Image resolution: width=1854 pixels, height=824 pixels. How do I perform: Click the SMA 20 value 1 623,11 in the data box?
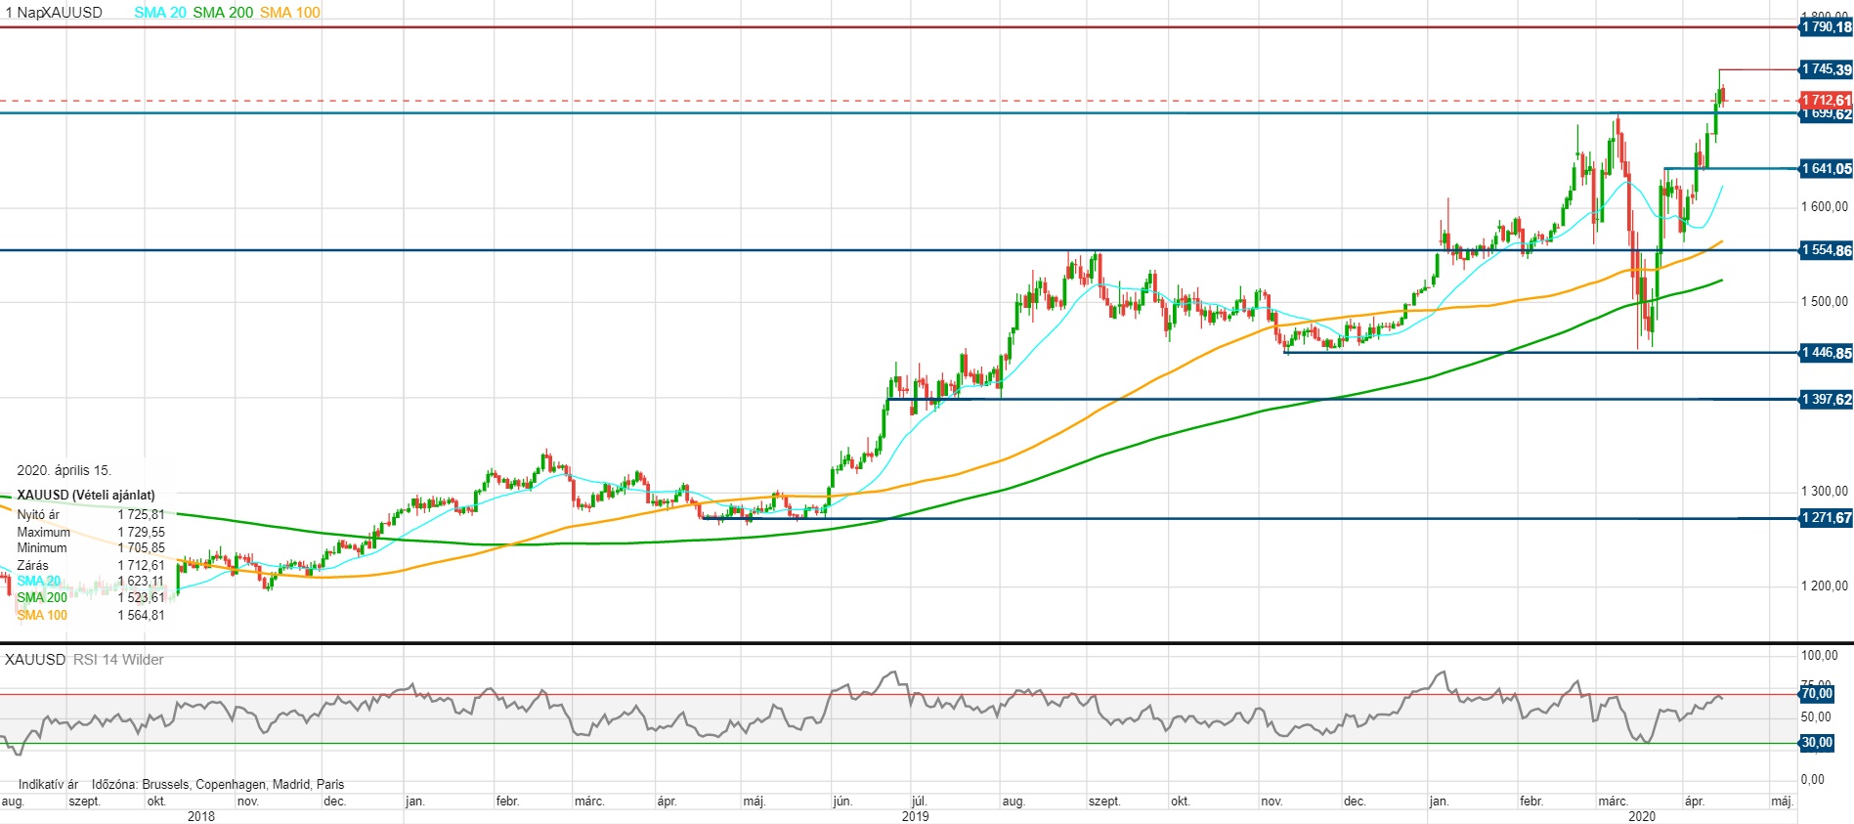tap(142, 581)
